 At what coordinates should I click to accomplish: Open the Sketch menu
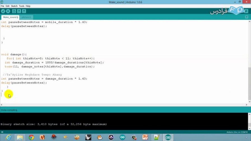click(14, 6)
